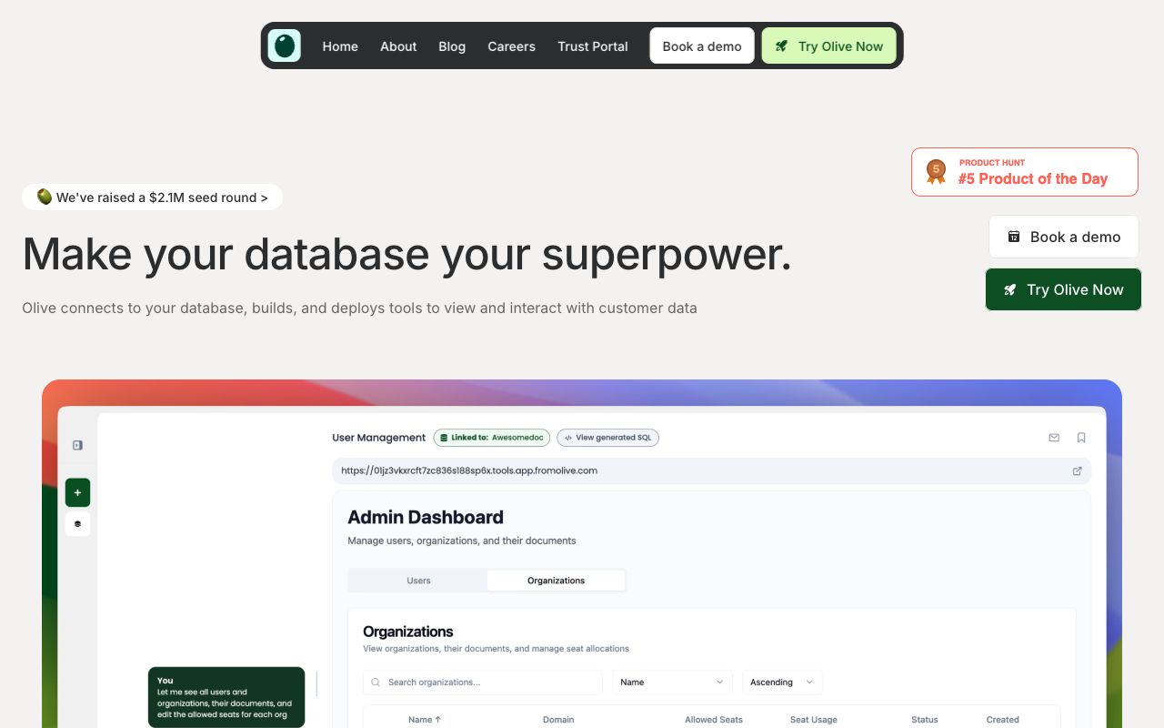Select the stacked layers icon in the sidebar
Screen dimensions: 1164x728
pos(77,523)
